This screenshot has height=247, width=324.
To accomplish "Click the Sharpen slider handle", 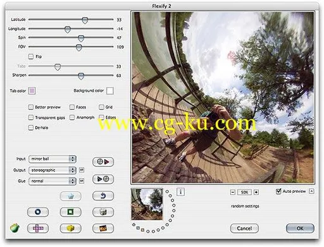I will [81, 76].
